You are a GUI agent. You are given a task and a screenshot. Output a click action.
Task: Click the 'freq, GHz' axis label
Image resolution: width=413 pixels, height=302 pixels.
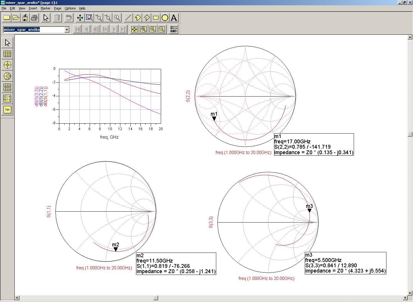[109, 137]
